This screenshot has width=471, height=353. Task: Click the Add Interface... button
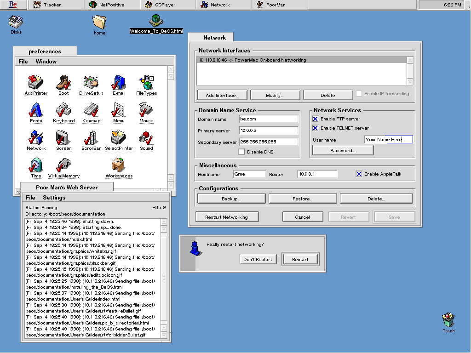coord(222,95)
